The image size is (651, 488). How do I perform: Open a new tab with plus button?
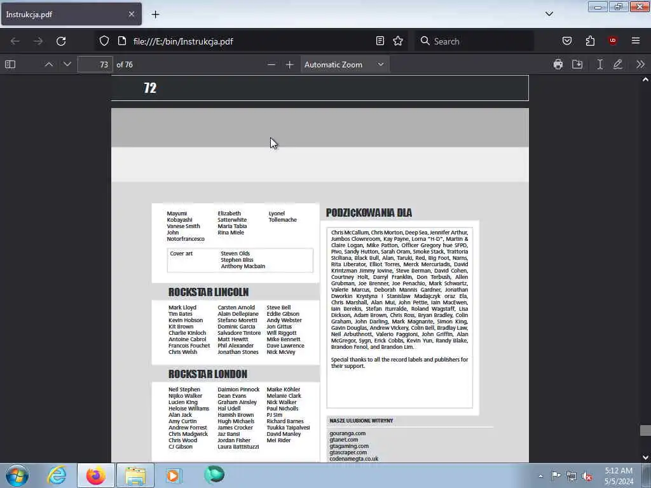155,15
